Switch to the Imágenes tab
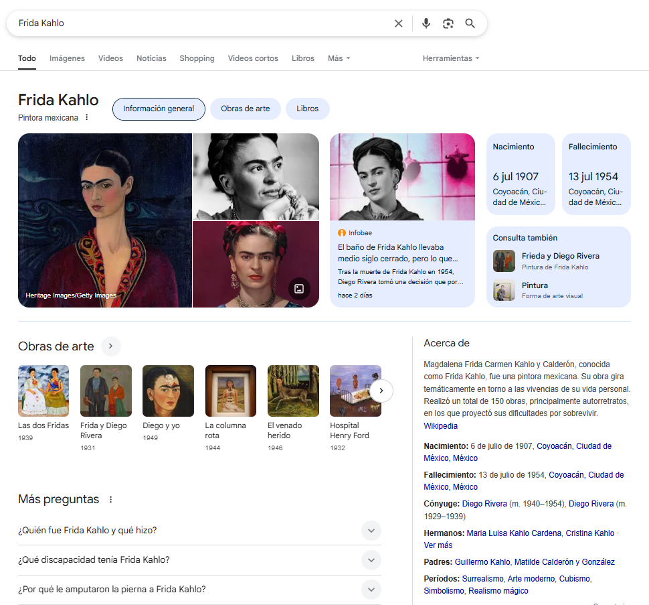Screen dimensions: 649x605 (x=67, y=58)
